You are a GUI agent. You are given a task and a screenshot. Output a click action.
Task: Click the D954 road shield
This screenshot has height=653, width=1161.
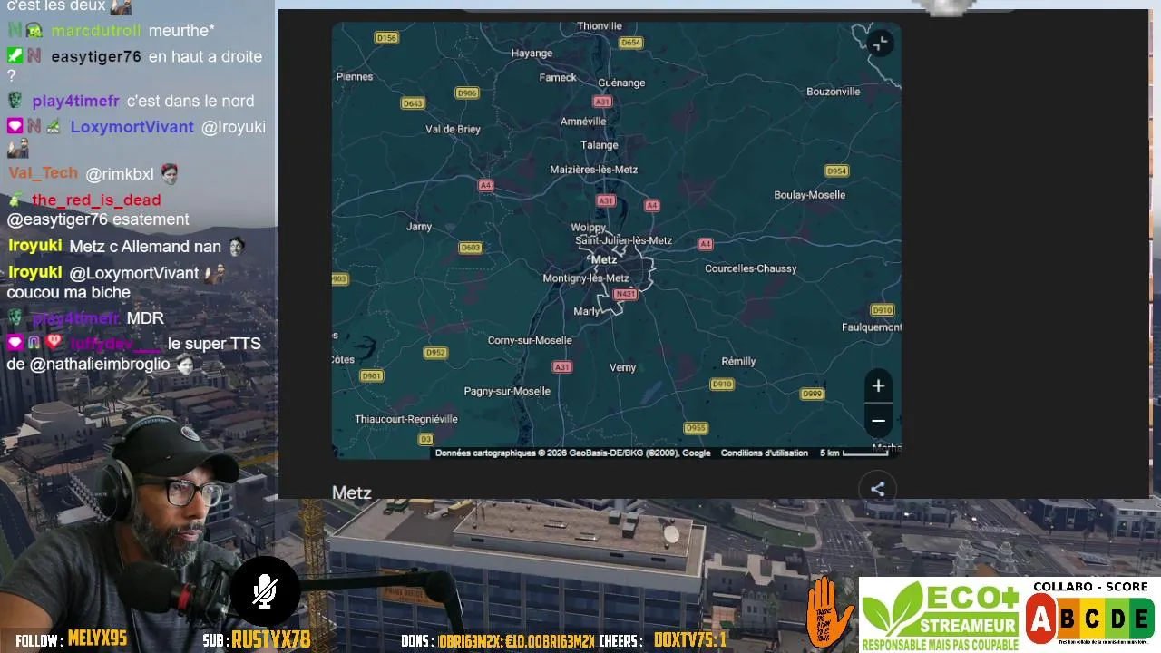[836, 171]
